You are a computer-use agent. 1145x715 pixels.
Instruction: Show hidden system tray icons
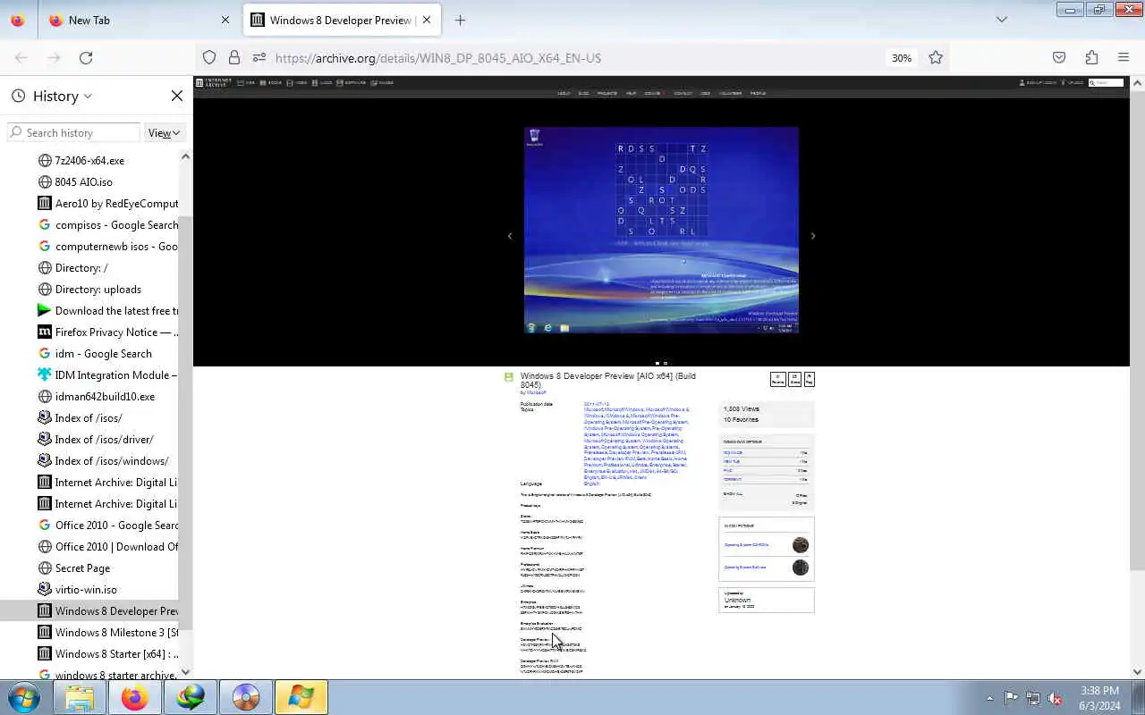(989, 698)
